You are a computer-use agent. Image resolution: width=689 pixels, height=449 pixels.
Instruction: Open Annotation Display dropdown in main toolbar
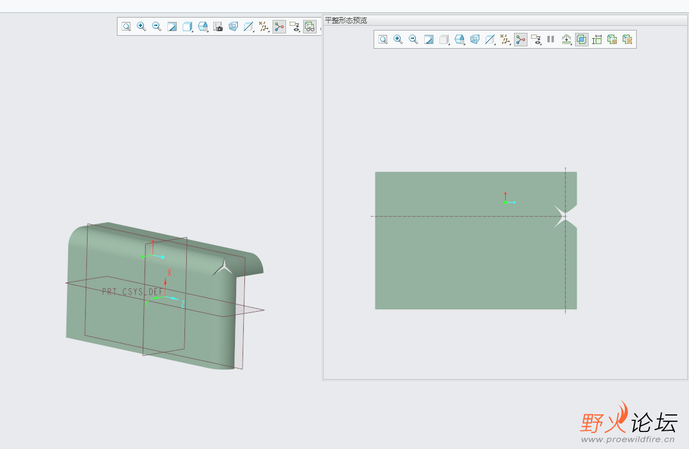294,27
